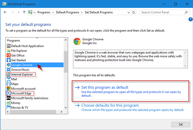Expand the hidden breadcrumb chevrons
Image resolution: width=193 pixels, height=130 pixels.
tap(35, 12)
